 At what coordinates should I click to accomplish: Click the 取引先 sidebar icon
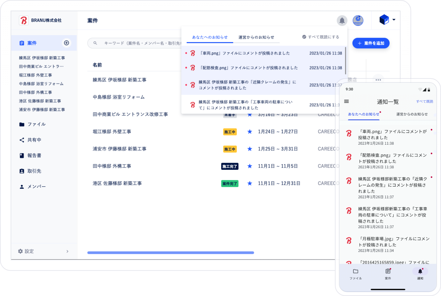point(34,171)
